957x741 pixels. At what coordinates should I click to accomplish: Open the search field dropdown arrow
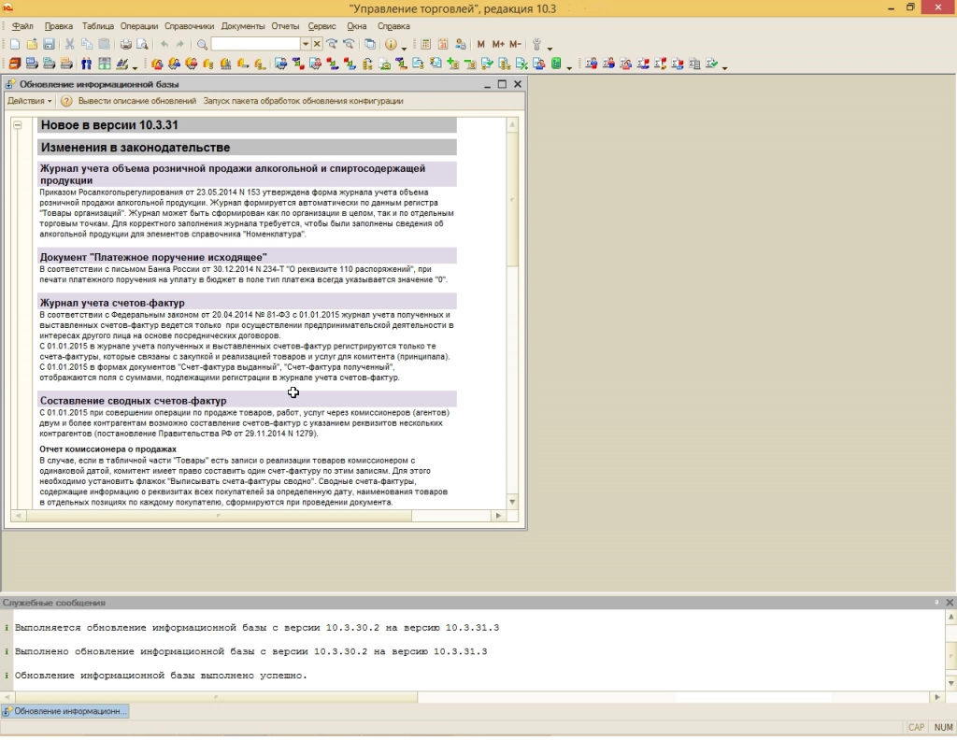pos(306,44)
